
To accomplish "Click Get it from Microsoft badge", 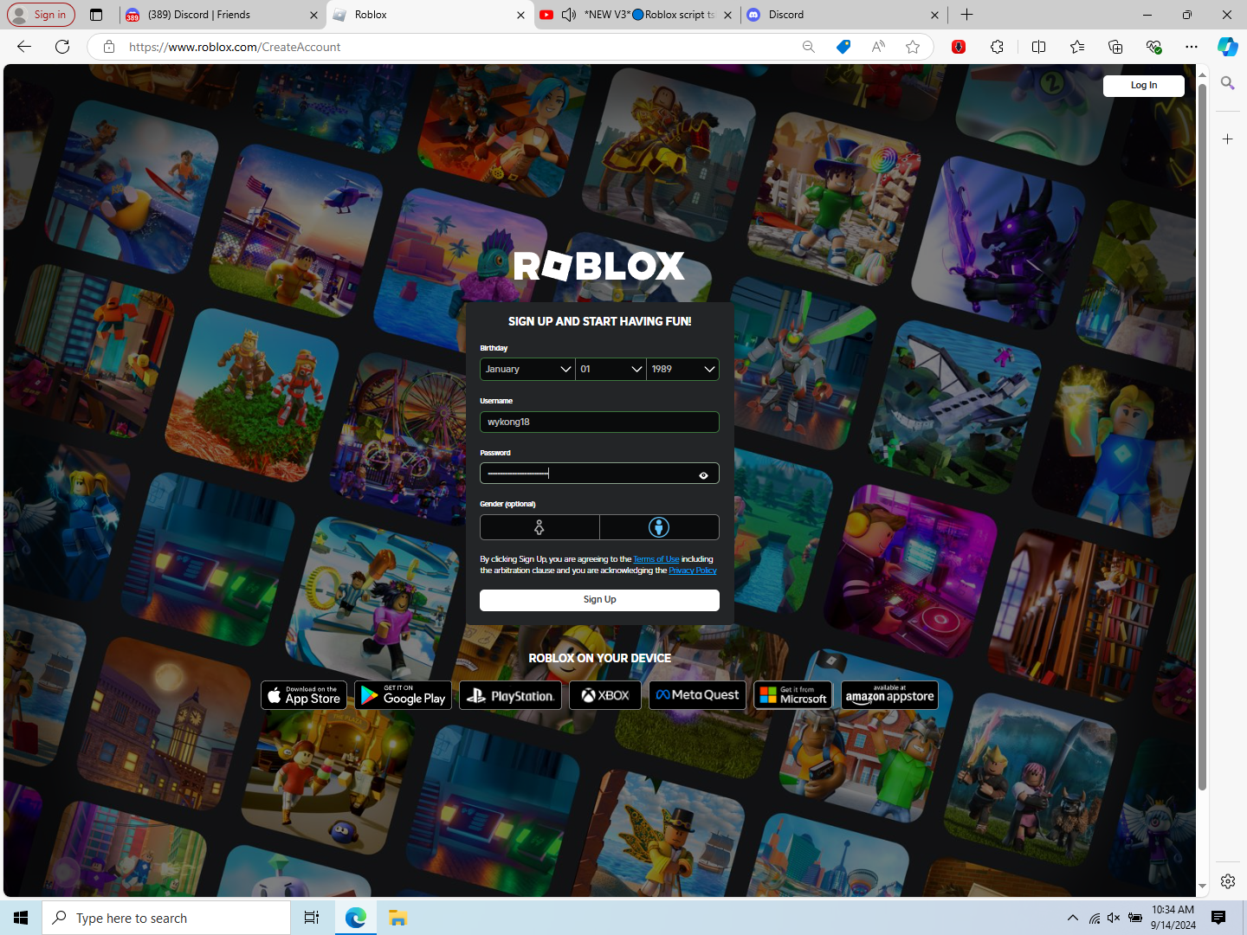I will (x=793, y=695).
